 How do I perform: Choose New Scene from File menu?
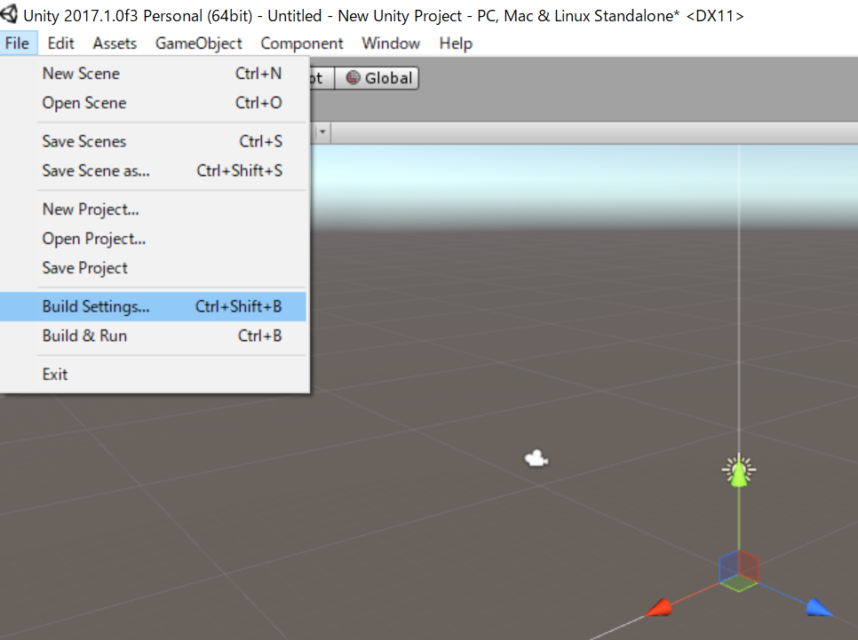click(155, 74)
